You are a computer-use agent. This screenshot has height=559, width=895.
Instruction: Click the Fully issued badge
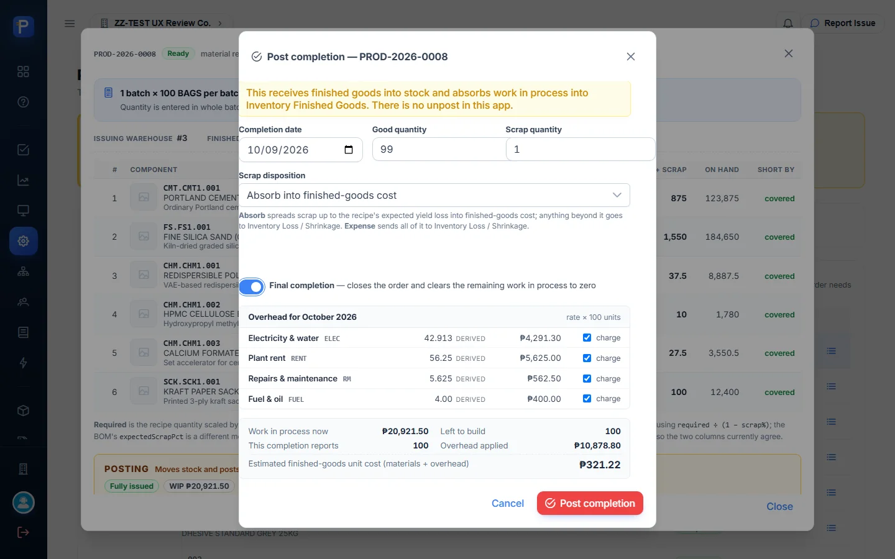click(x=132, y=486)
